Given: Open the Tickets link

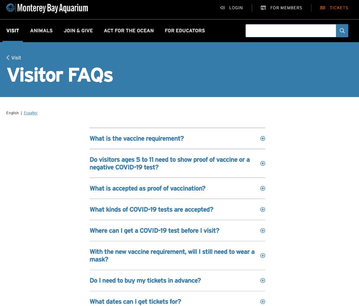Looking at the screenshot, I should [x=339, y=8].
